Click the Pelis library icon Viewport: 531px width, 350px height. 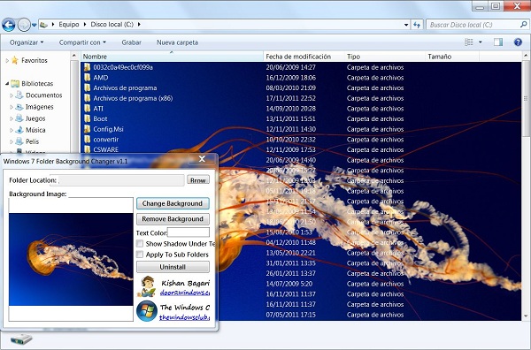click(19, 141)
